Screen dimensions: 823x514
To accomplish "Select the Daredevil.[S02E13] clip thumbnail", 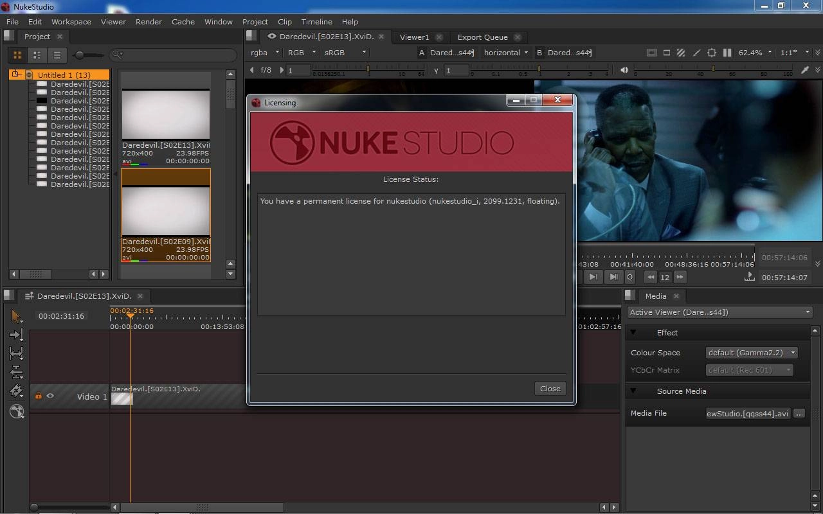I will [x=166, y=114].
